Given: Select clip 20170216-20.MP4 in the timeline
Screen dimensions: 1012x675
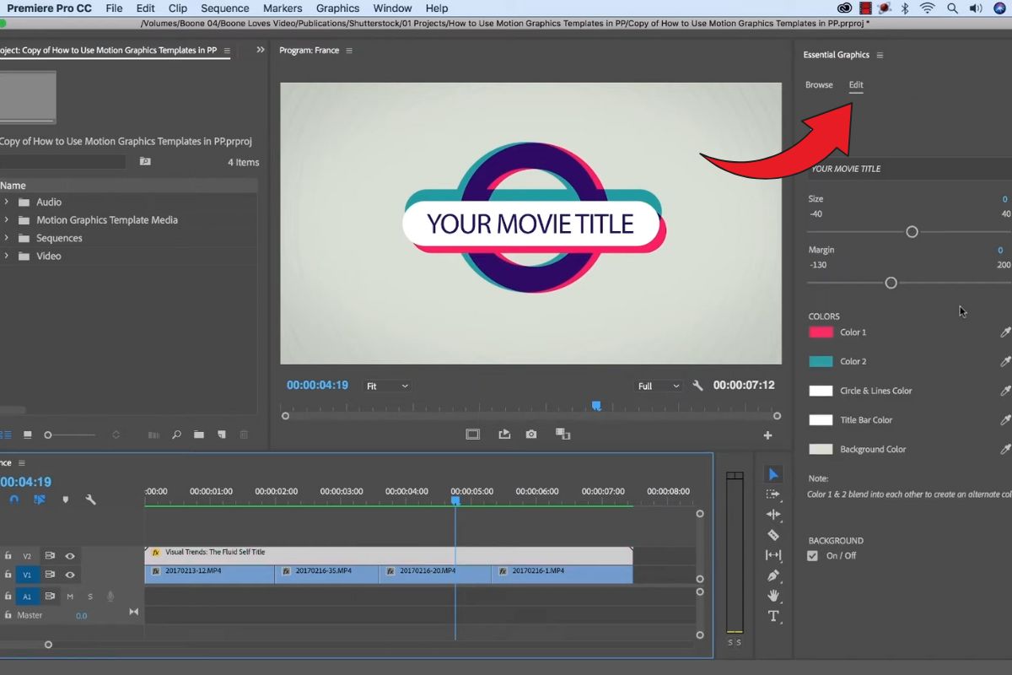Looking at the screenshot, I should (435, 575).
